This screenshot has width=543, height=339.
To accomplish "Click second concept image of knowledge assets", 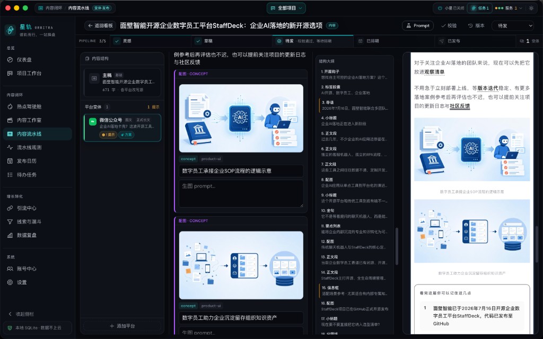I will pos(241,265).
